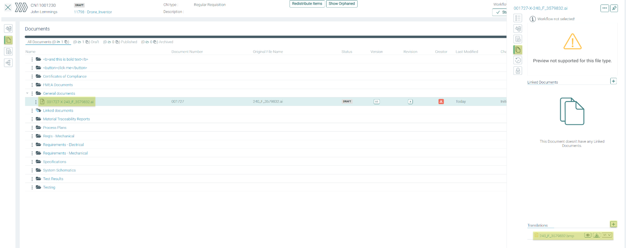Click the JL creator avatar in file row
Image resolution: width=626 pixels, height=248 pixels.
click(441, 101)
